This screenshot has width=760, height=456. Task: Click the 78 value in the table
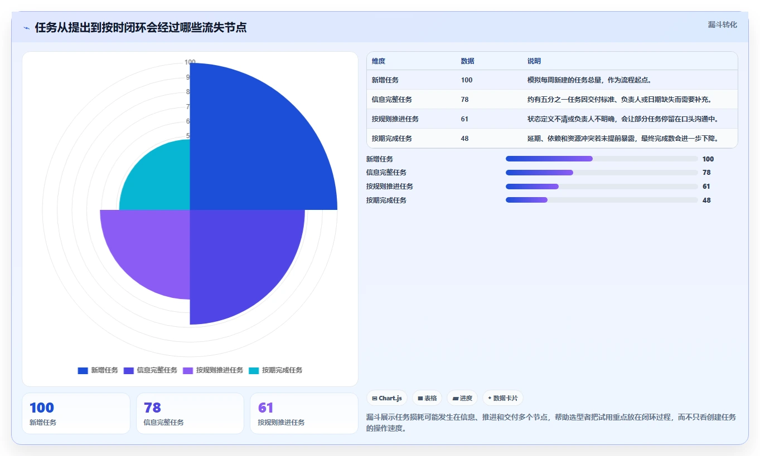(465, 100)
